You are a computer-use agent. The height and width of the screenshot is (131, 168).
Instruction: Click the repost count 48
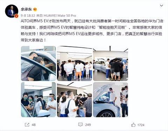pos(34,125)
